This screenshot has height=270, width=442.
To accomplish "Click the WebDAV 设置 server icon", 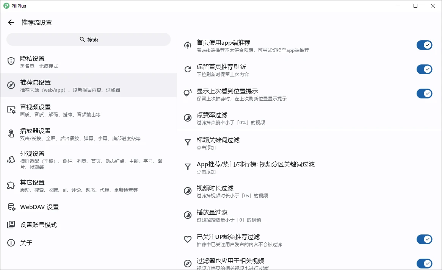I will 10,207.
